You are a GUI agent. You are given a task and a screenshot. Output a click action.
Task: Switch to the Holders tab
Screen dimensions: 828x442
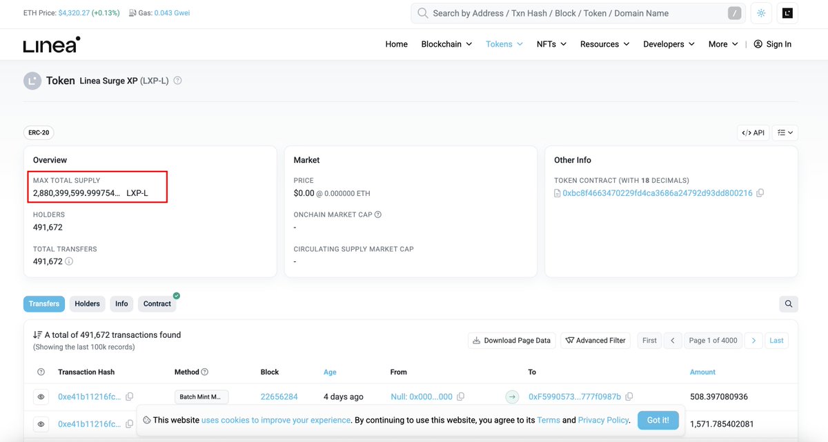tap(87, 303)
